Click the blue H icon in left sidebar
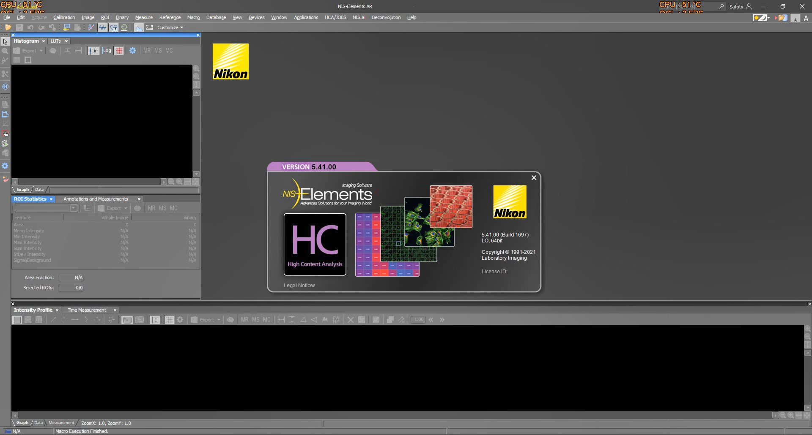This screenshot has width=812, height=435. 5,87
